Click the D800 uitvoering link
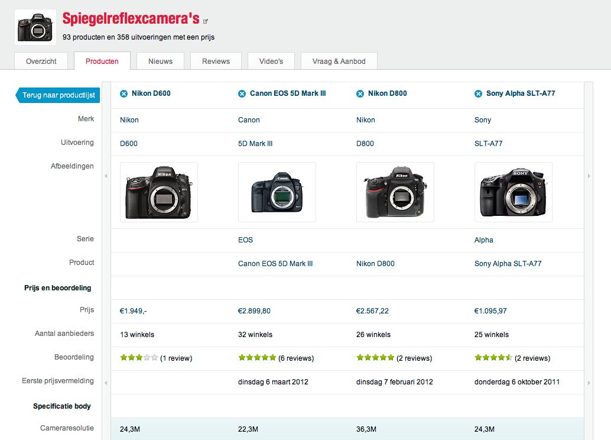This screenshot has width=611, height=440. [x=365, y=144]
